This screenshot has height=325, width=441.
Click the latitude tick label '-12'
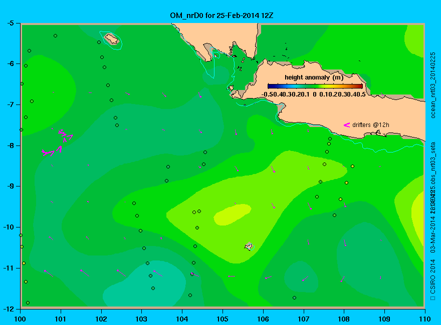(8, 309)
